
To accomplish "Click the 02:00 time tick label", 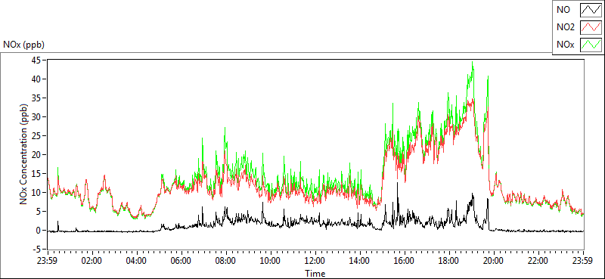I will [92, 261].
